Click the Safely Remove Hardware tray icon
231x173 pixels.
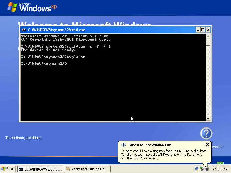(x=202, y=169)
